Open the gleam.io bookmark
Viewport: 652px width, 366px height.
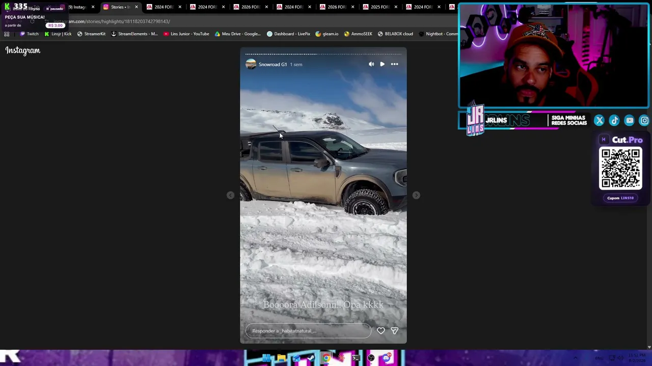point(327,34)
